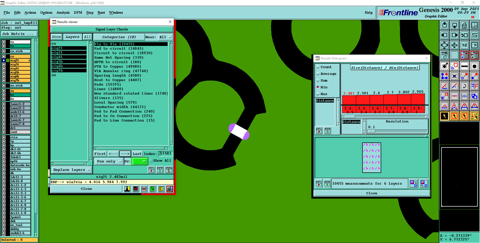Click the histogram import icon with left arrow
The height and width of the screenshot is (243, 480).
coord(424,184)
